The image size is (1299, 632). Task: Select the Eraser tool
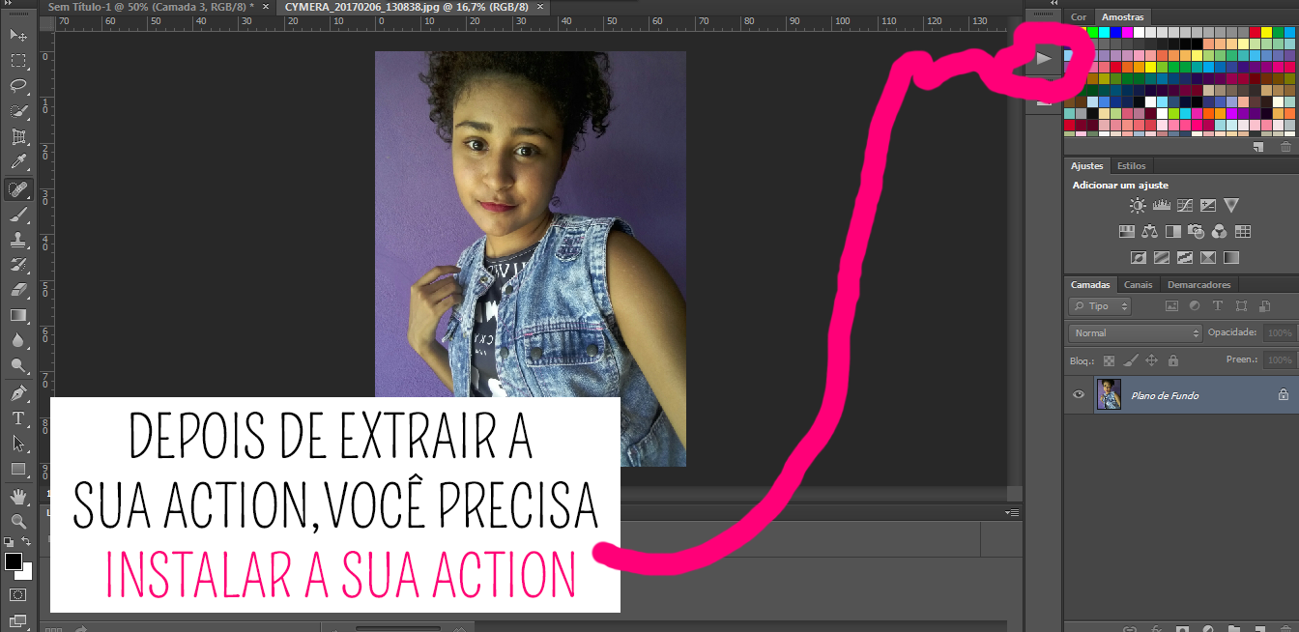(x=18, y=290)
